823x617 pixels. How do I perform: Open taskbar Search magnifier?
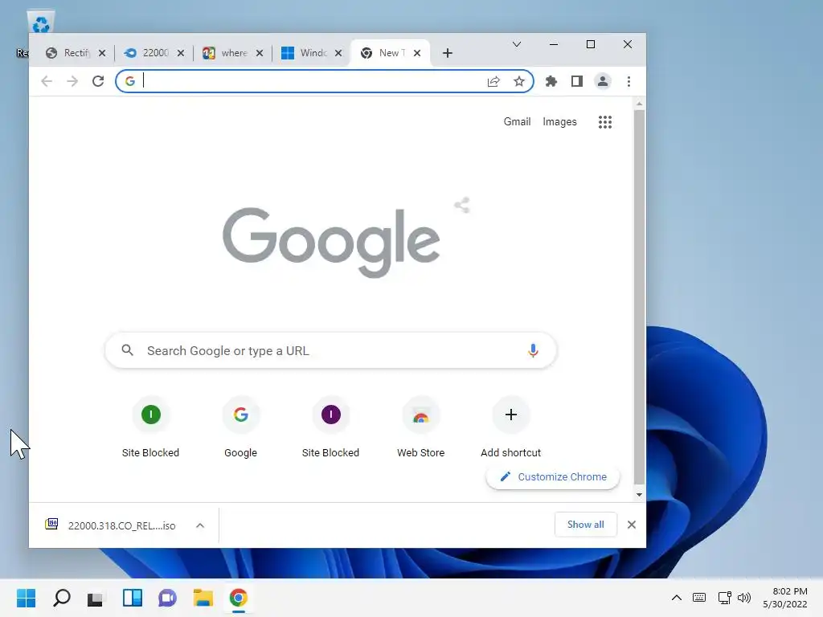[61, 598]
